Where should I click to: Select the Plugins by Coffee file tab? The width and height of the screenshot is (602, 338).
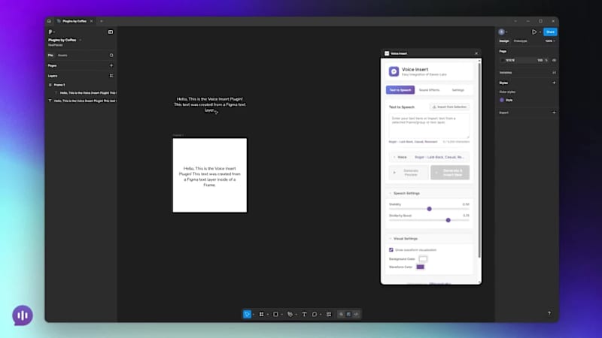tap(74, 21)
